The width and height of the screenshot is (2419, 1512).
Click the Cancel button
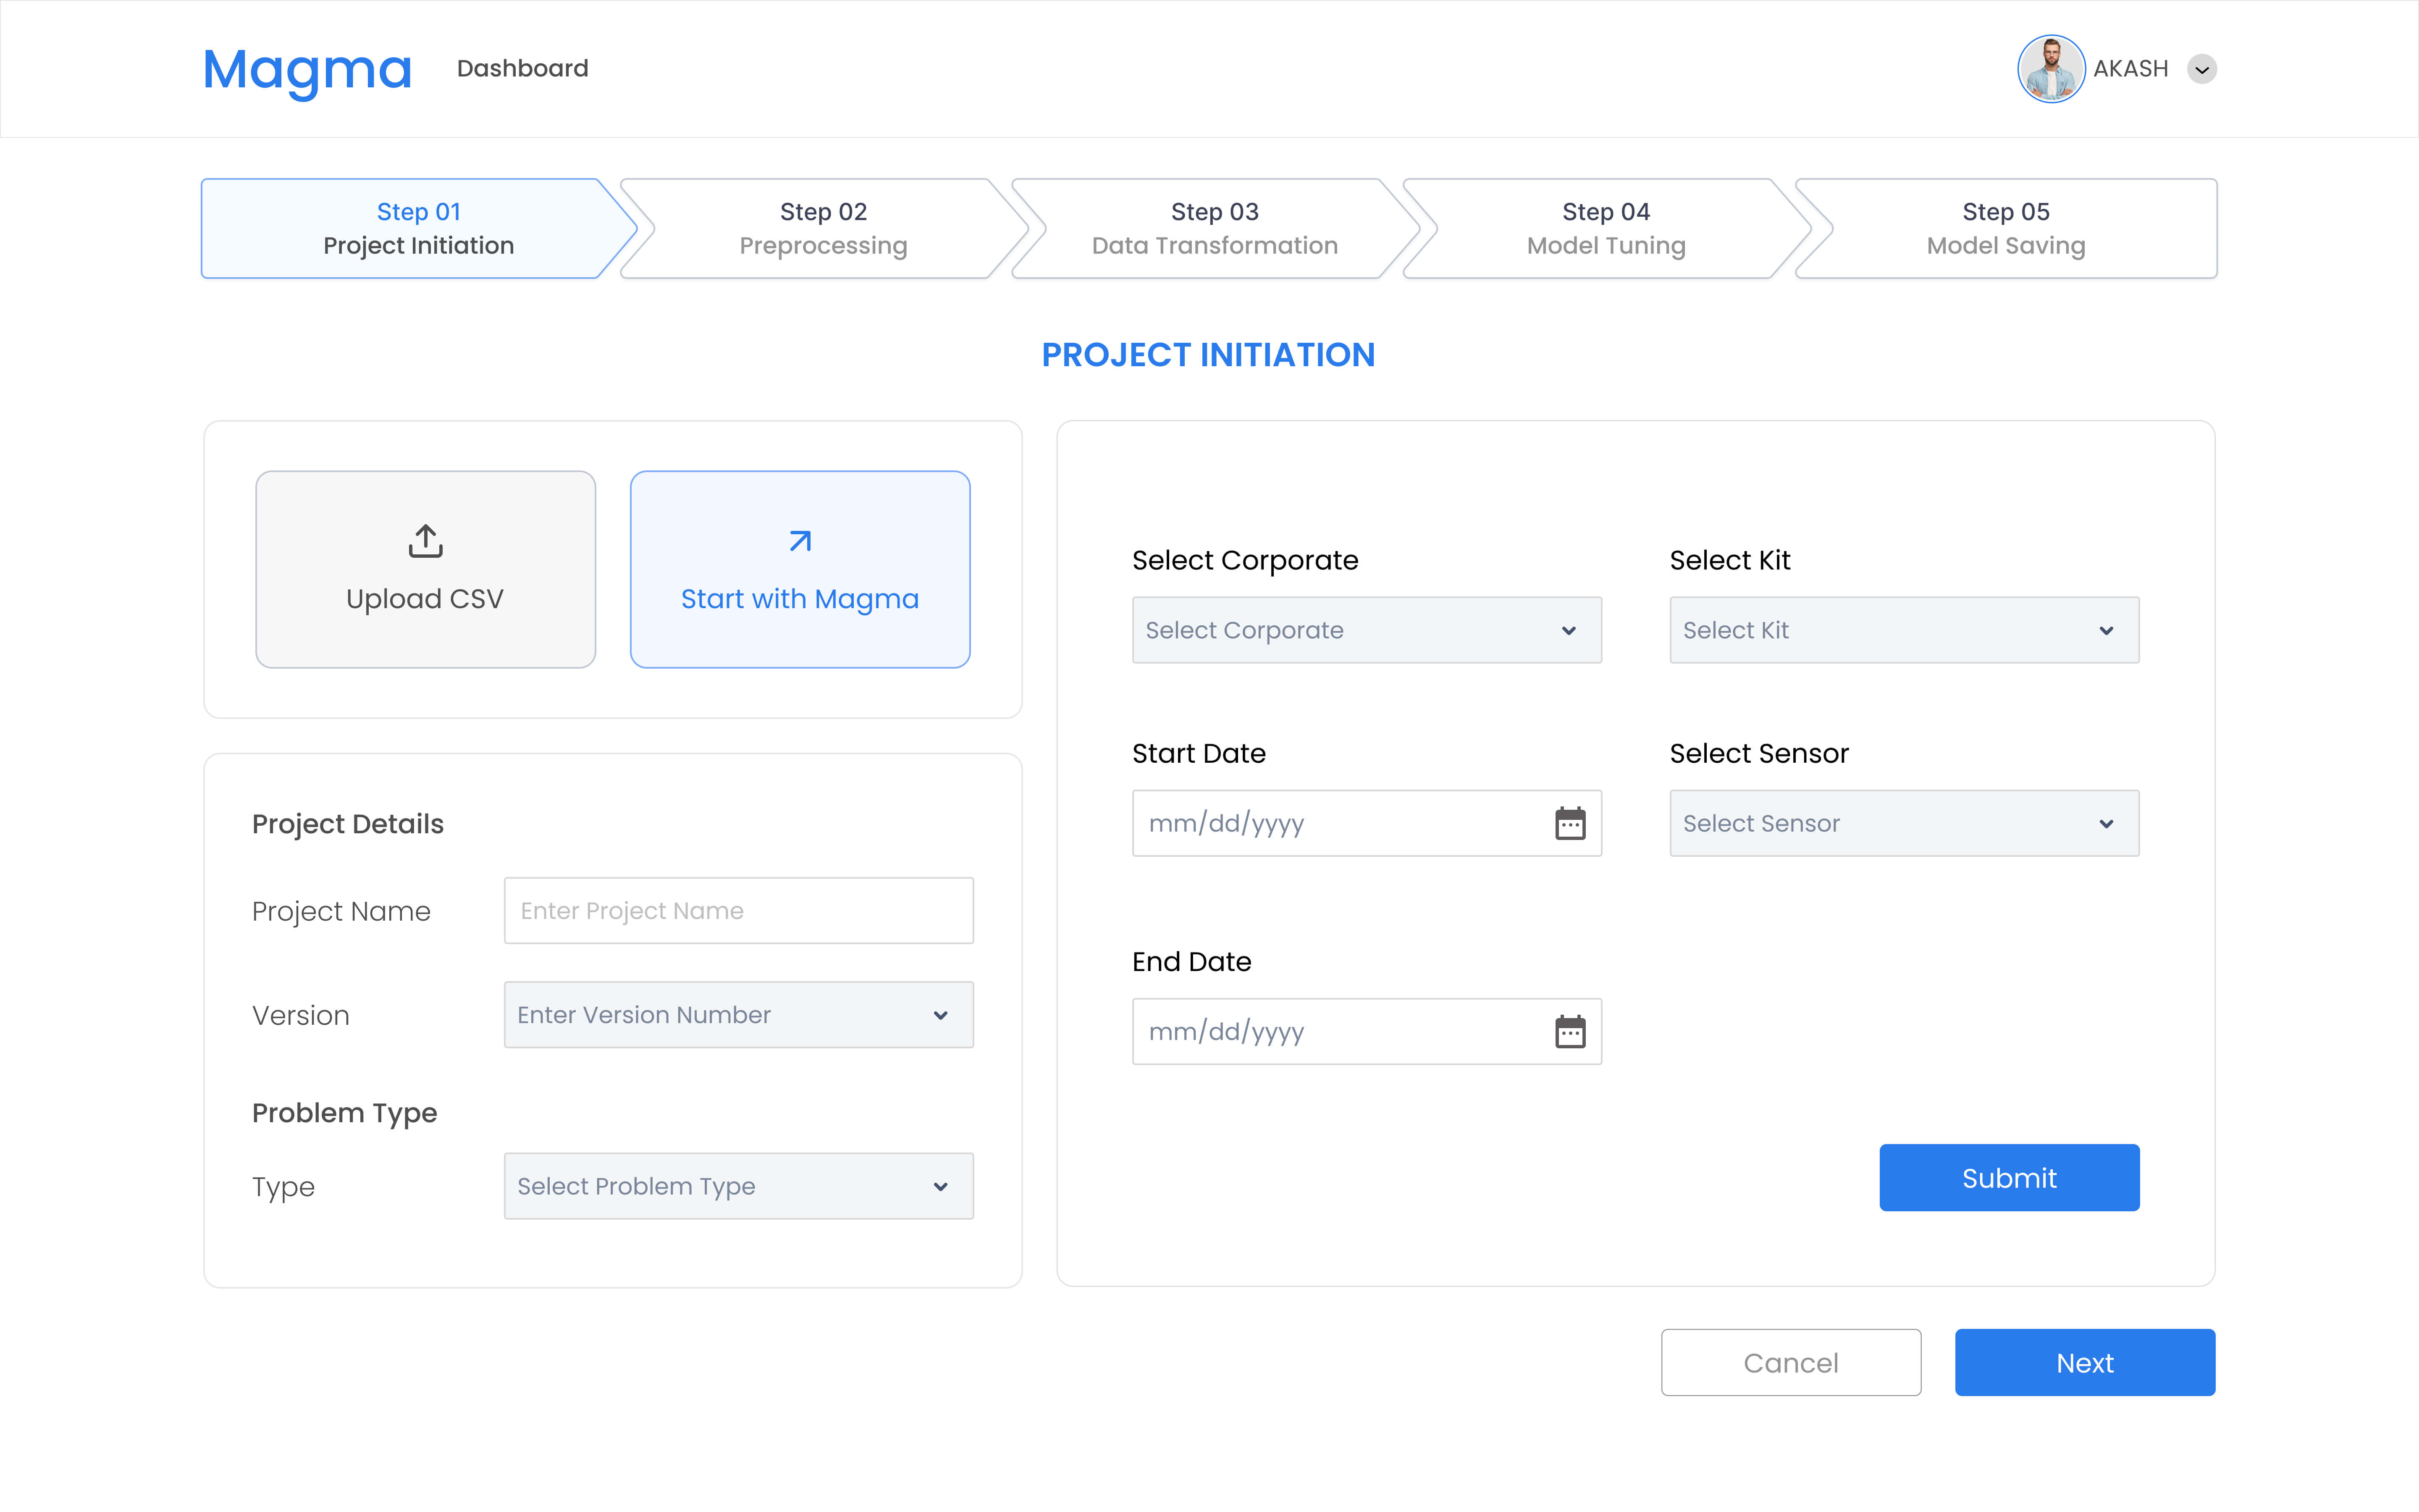tap(1790, 1362)
